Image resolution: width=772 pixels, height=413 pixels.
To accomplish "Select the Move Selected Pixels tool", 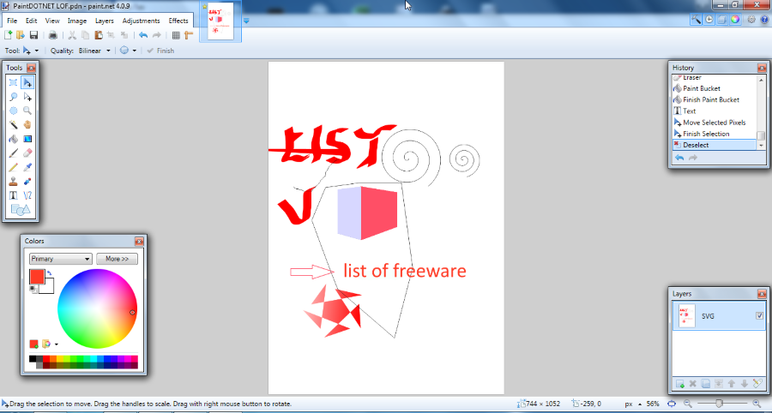I will (27, 82).
